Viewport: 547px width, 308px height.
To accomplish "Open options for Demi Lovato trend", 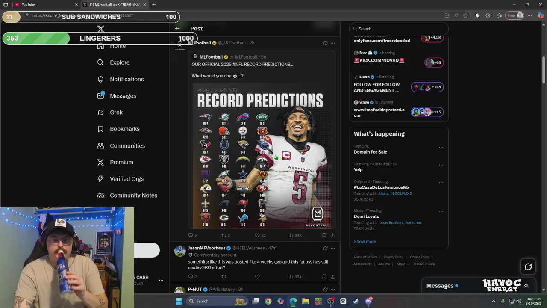I will pos(441,212).
